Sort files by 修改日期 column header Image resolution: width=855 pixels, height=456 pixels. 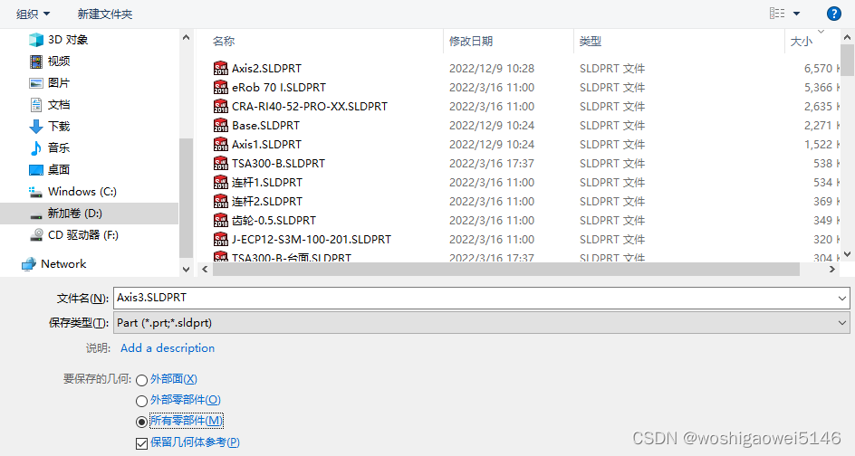click(471, 42)
